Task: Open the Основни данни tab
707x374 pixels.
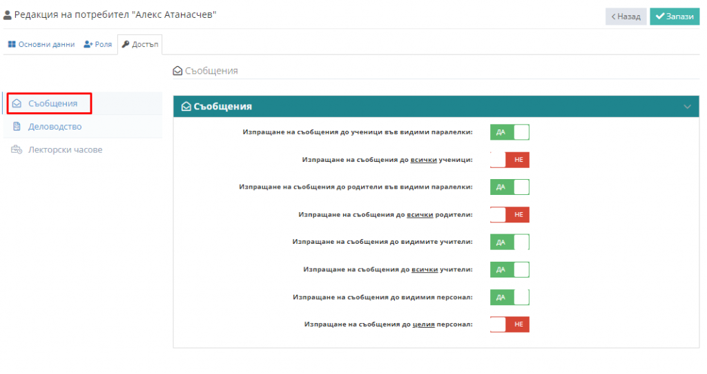Action: pos(41,44)
